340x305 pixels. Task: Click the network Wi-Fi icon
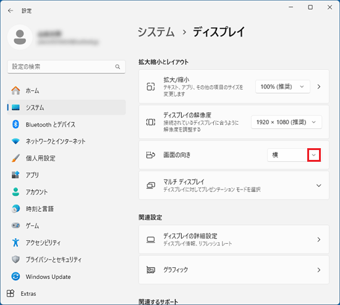point(15,141)
